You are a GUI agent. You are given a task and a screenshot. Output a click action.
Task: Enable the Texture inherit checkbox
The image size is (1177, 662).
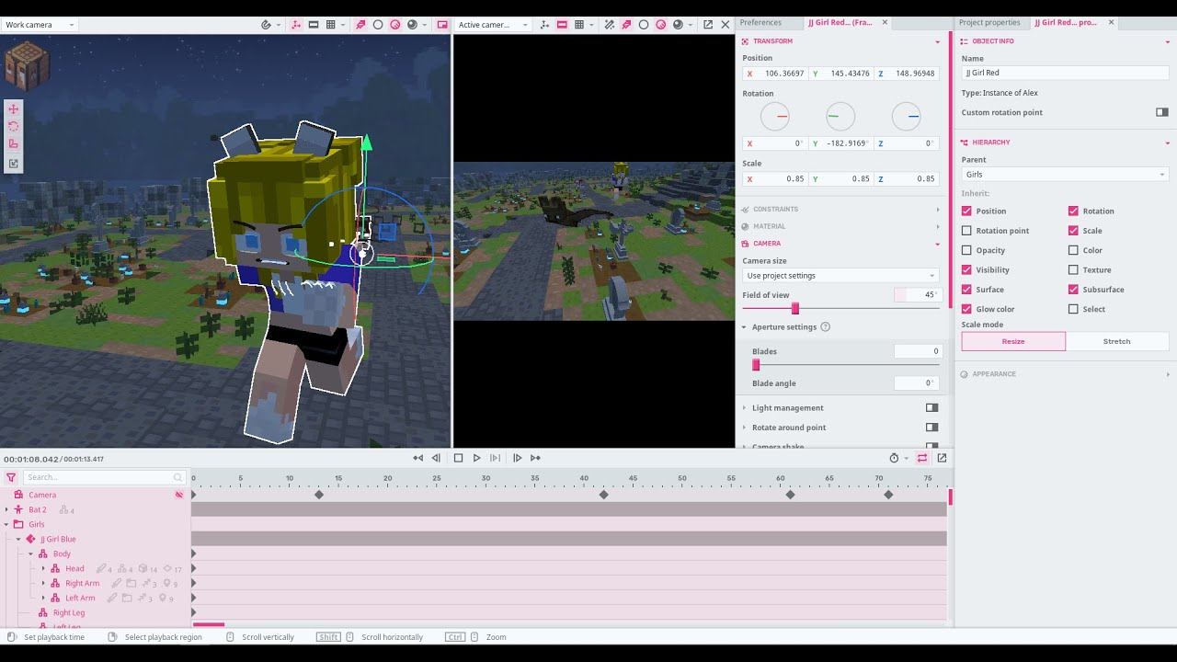tap(1073, 269)
